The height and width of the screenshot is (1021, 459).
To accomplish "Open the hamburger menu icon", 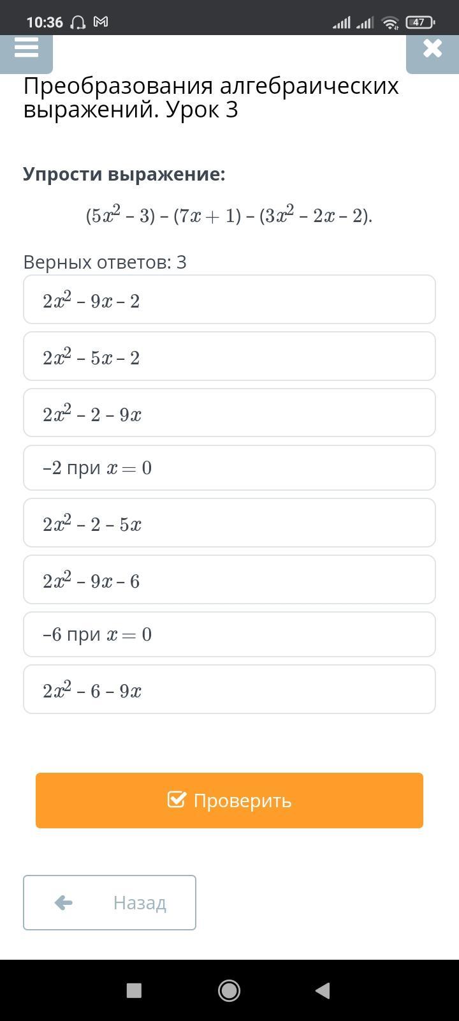I will coord(26,48).
